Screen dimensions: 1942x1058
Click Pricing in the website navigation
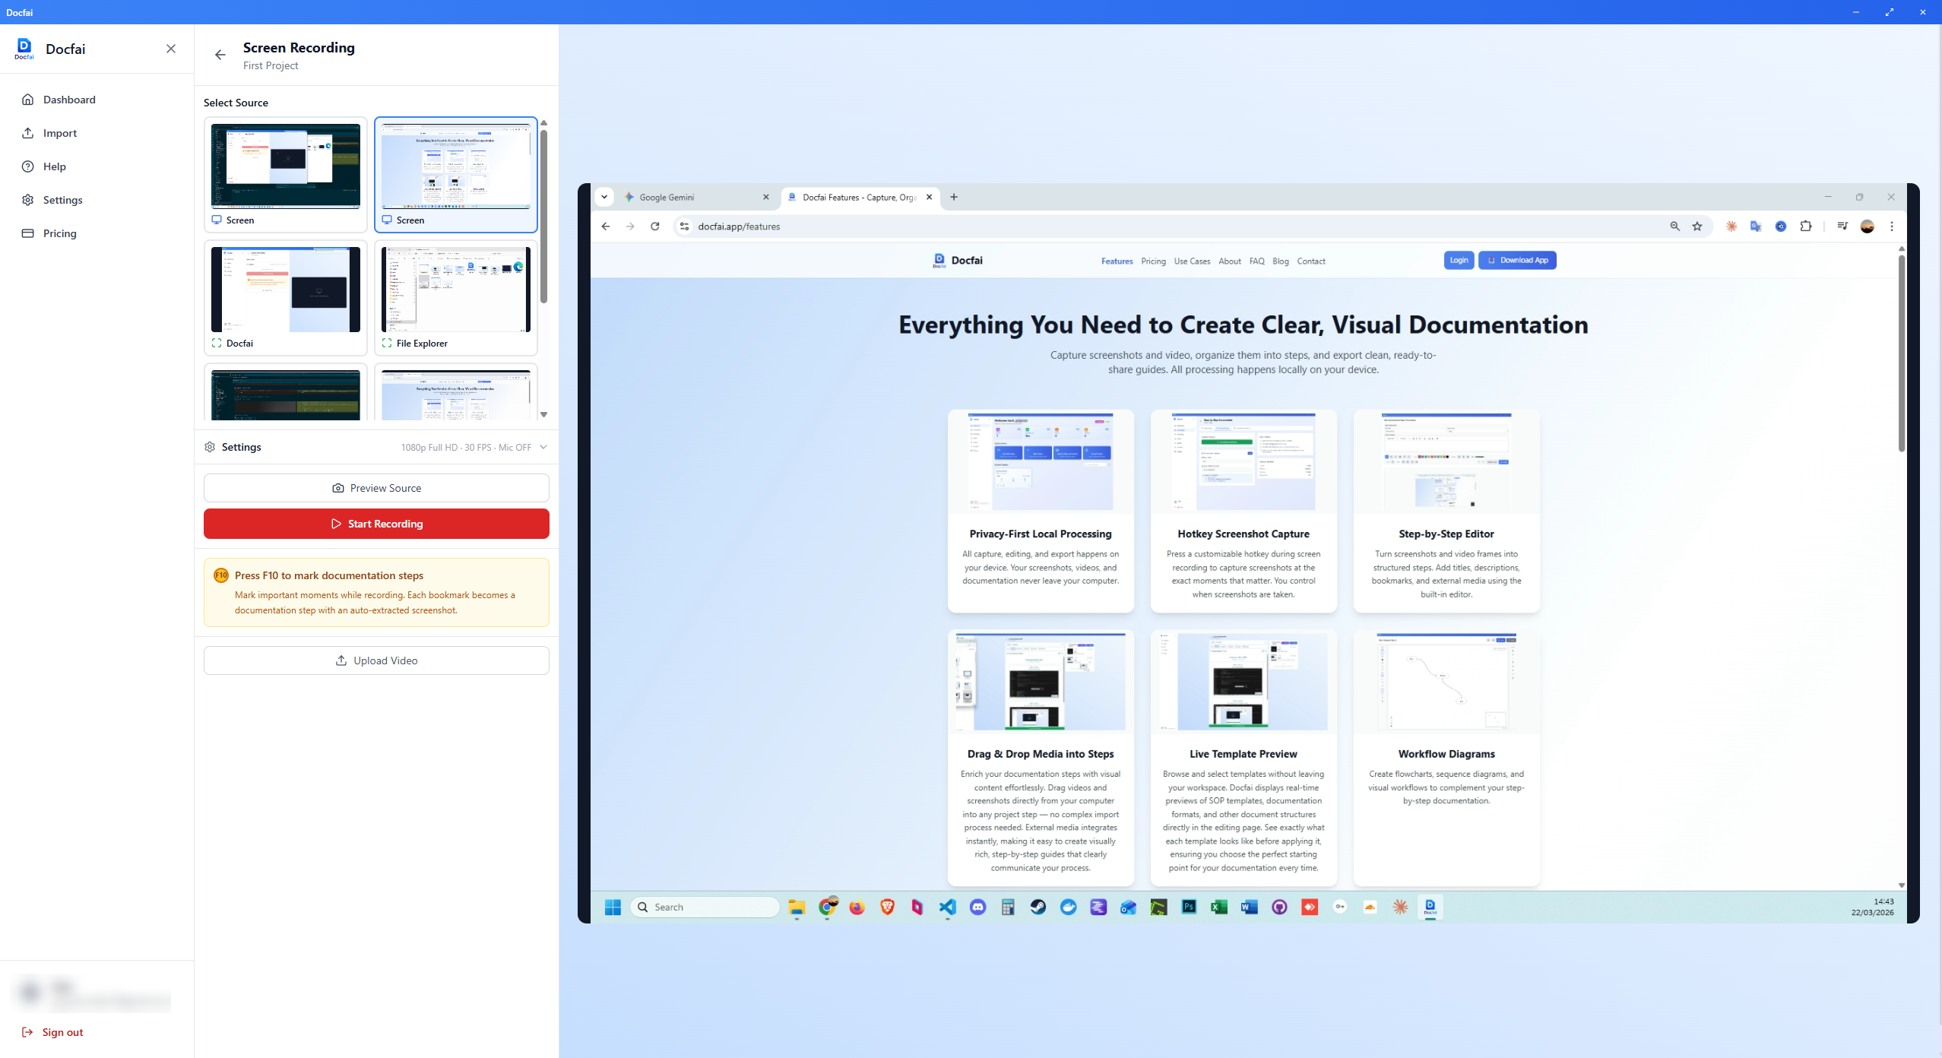tap(1153, 261)
